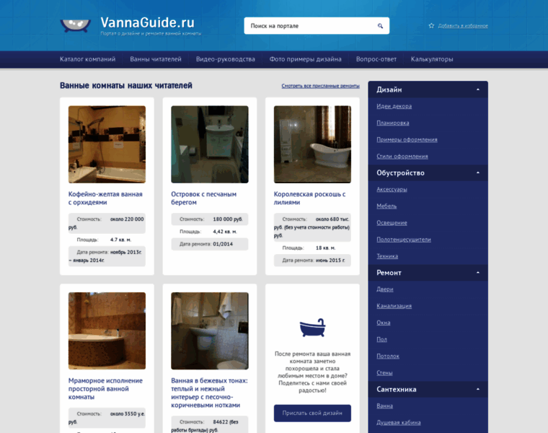Open Стены sidebar link
The height and width of the screenshot is (433, 548).
click(x=384, y=373)
